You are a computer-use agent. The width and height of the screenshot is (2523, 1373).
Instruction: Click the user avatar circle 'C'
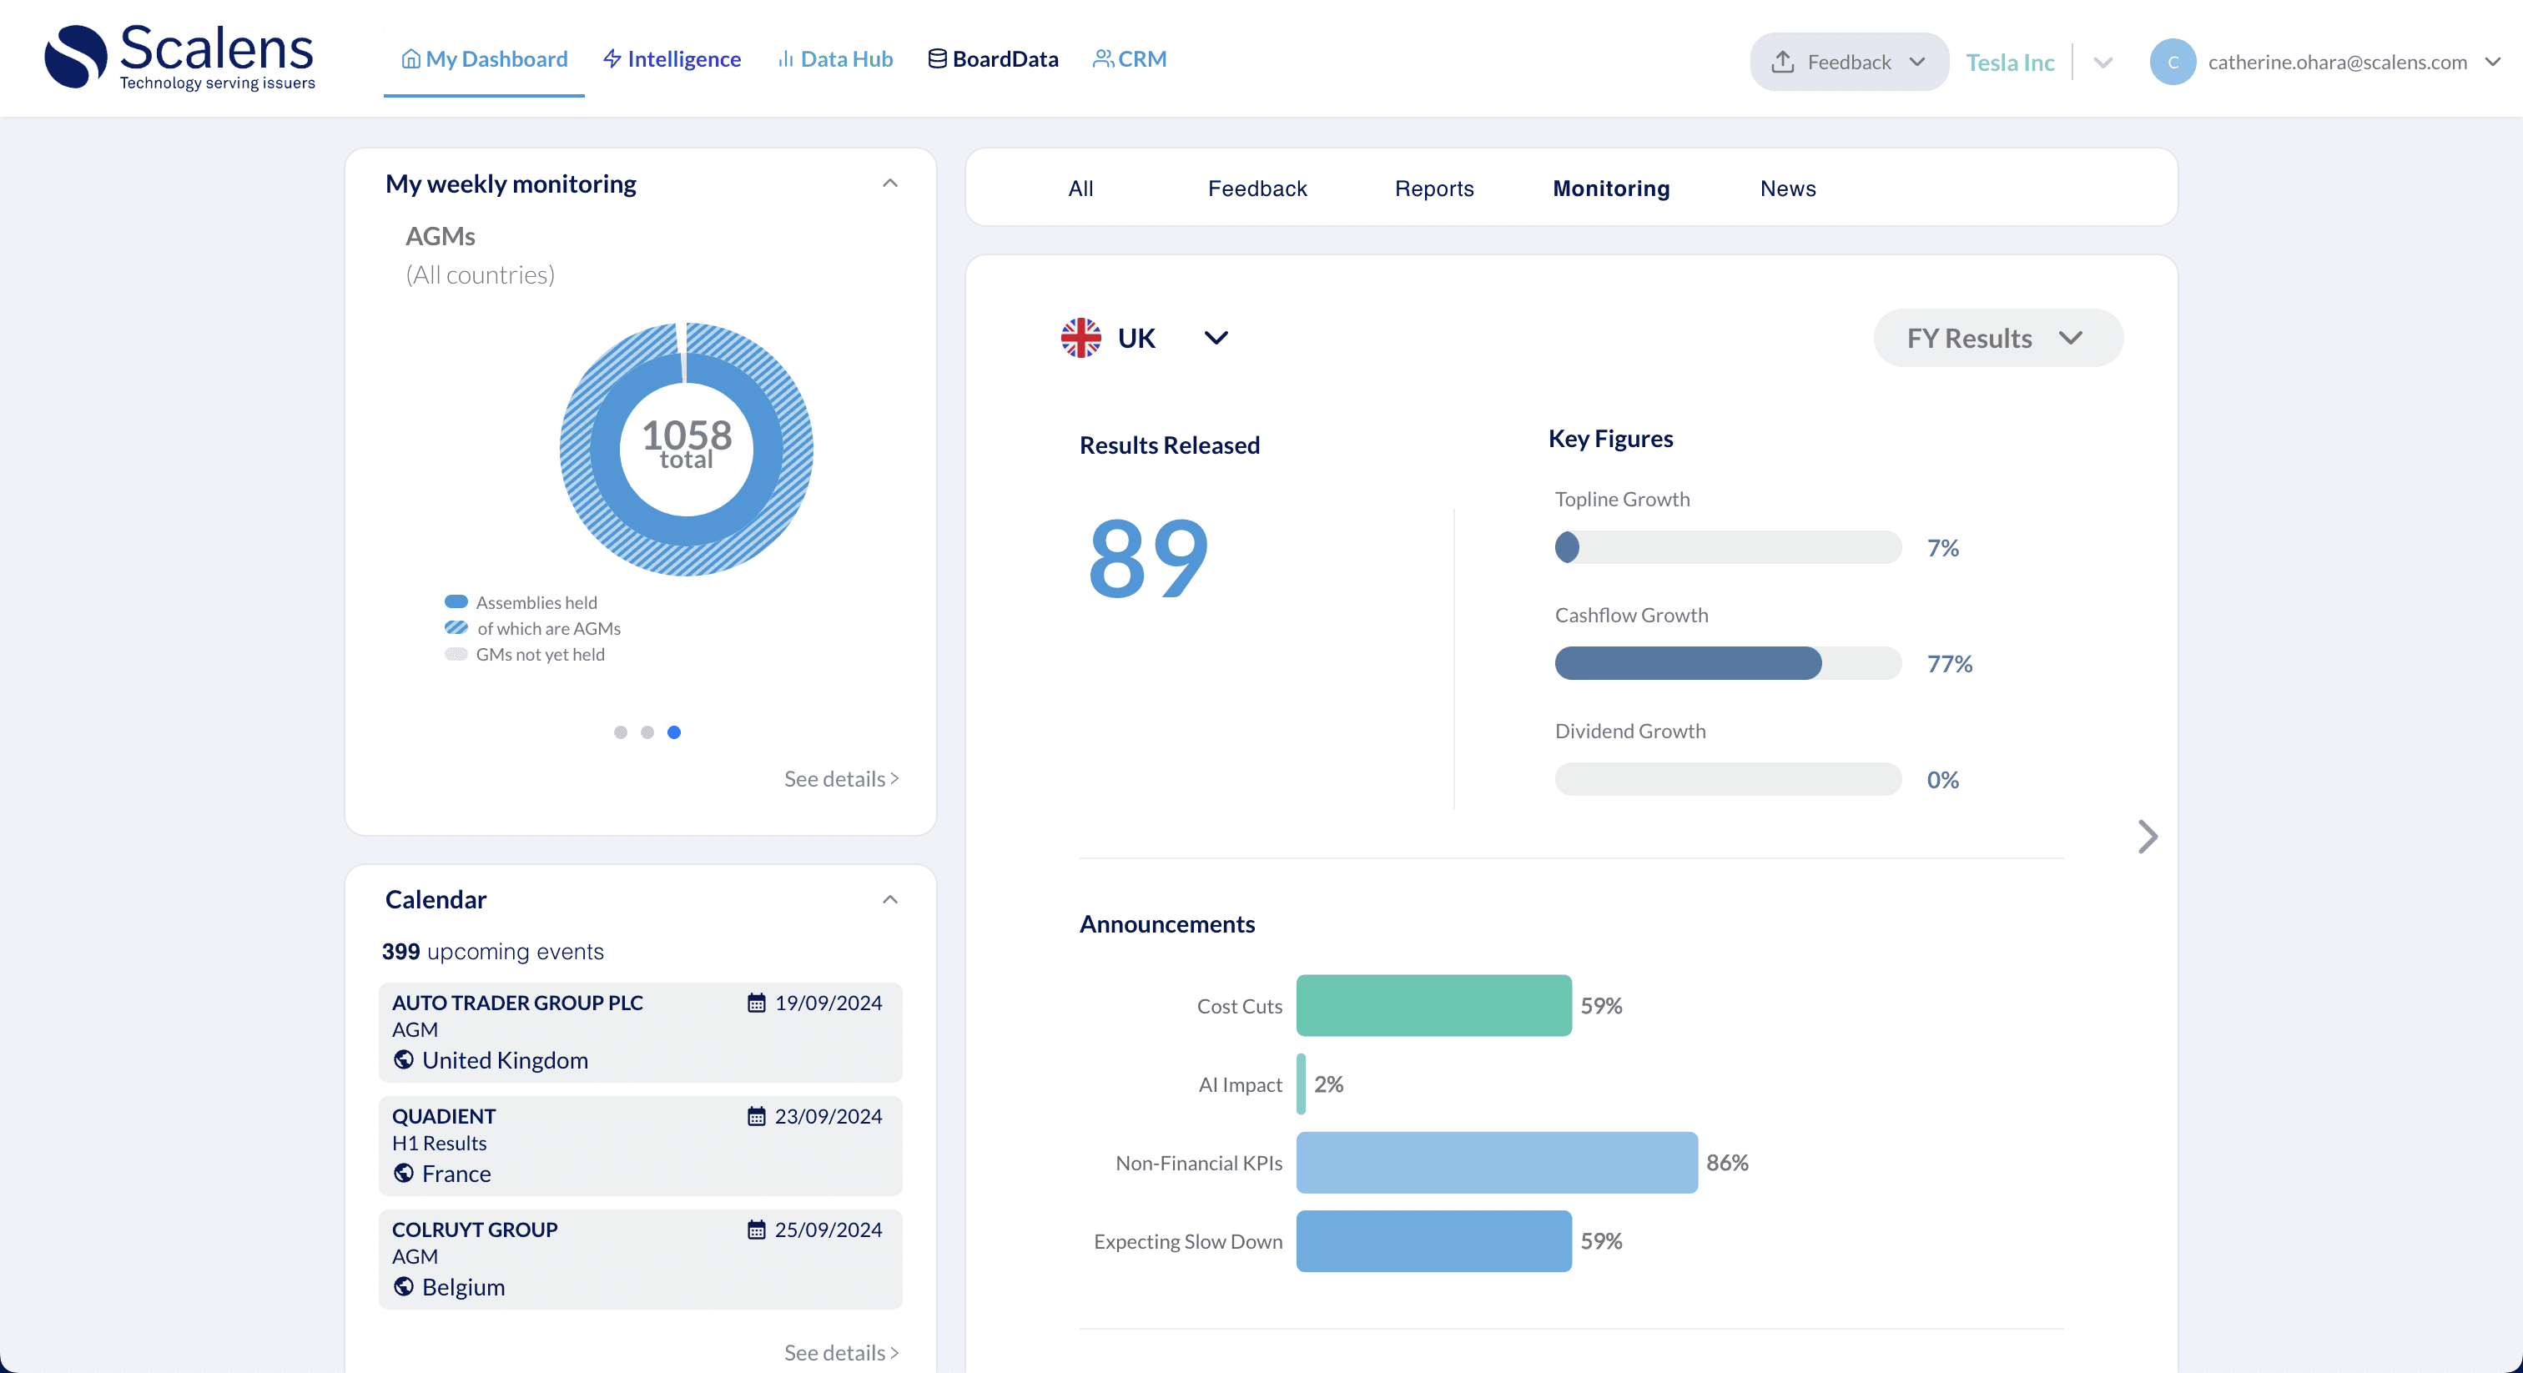2172,63
